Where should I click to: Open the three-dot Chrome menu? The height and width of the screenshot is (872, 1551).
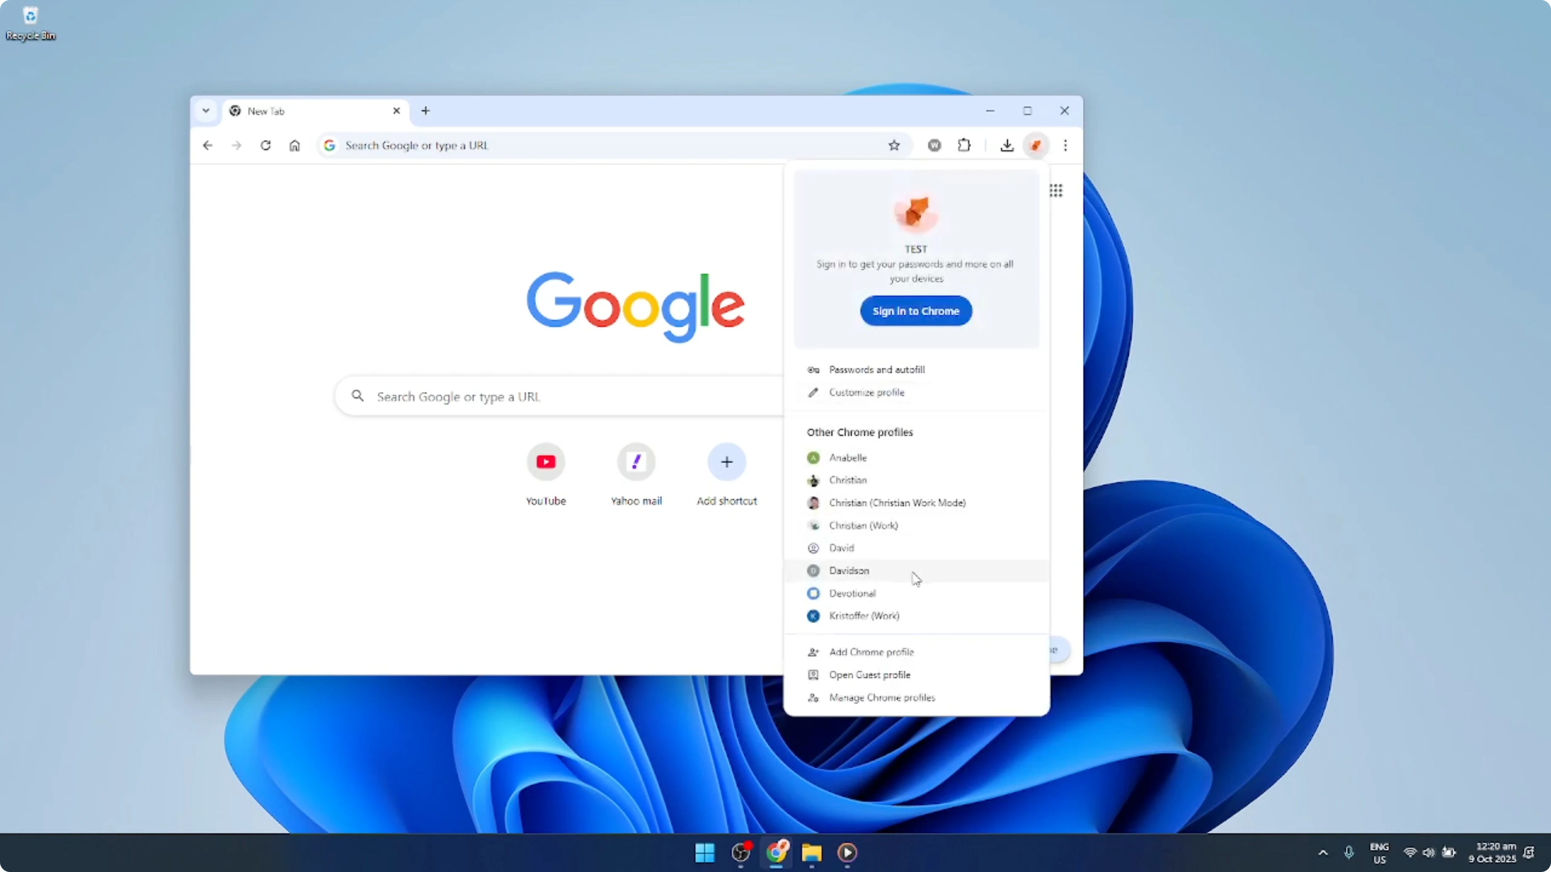(1065, 145)
